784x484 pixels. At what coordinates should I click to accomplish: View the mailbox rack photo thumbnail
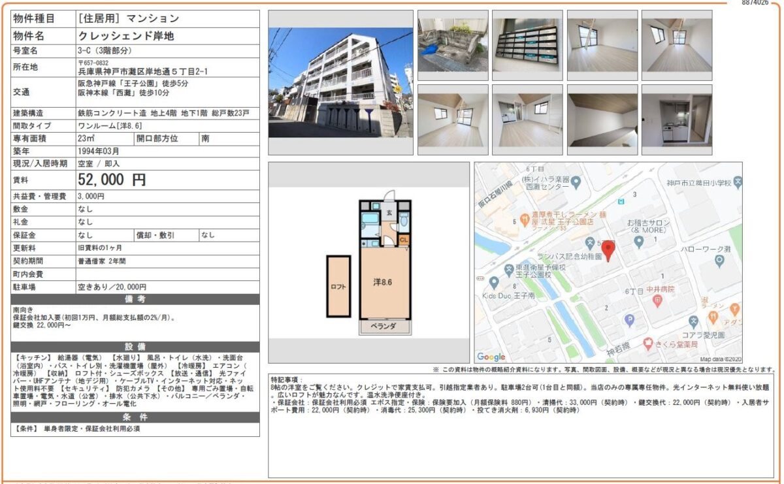click(x=527, y=45)
